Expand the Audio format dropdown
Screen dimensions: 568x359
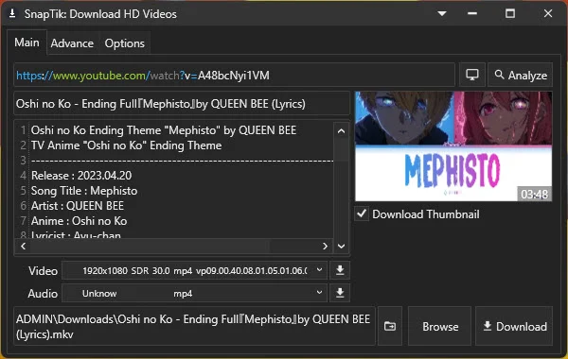coord(195,293)
